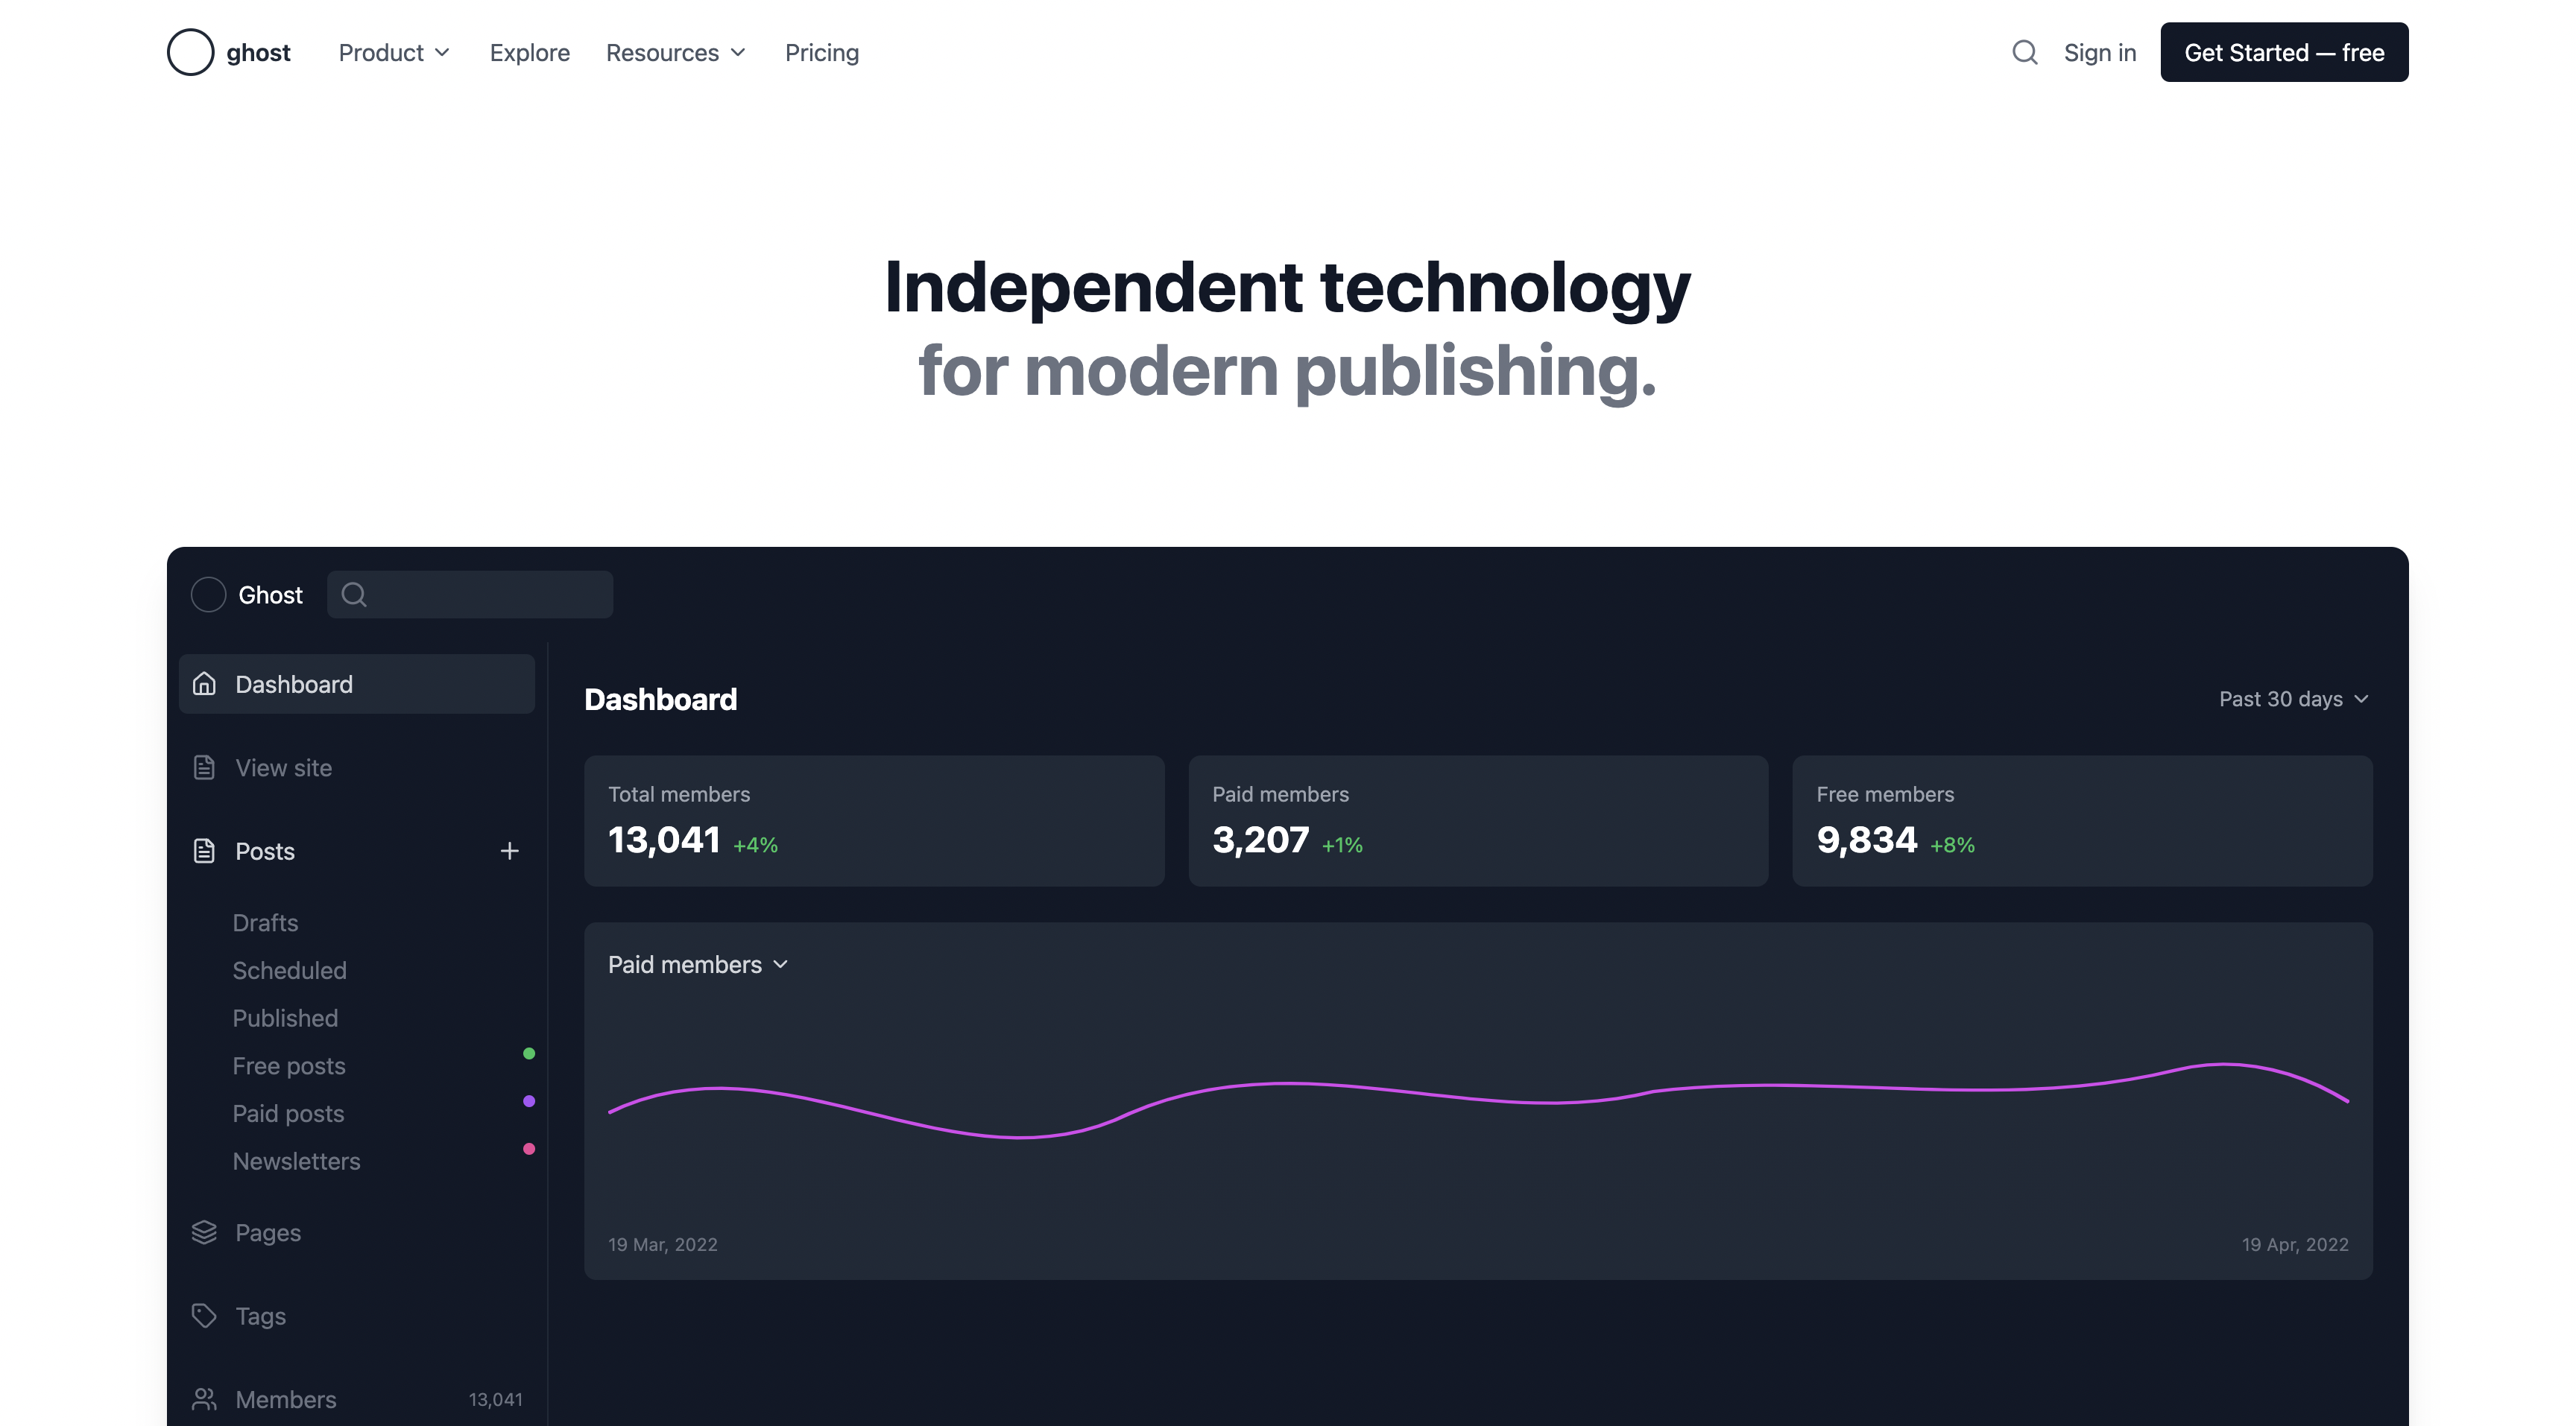Click the View site document icon
Screen dimensions: 2576x1426
204,767
